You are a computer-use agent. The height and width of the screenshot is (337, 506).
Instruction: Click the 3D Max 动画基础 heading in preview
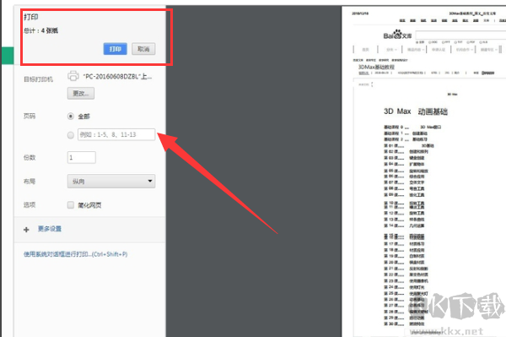[416, 111]
